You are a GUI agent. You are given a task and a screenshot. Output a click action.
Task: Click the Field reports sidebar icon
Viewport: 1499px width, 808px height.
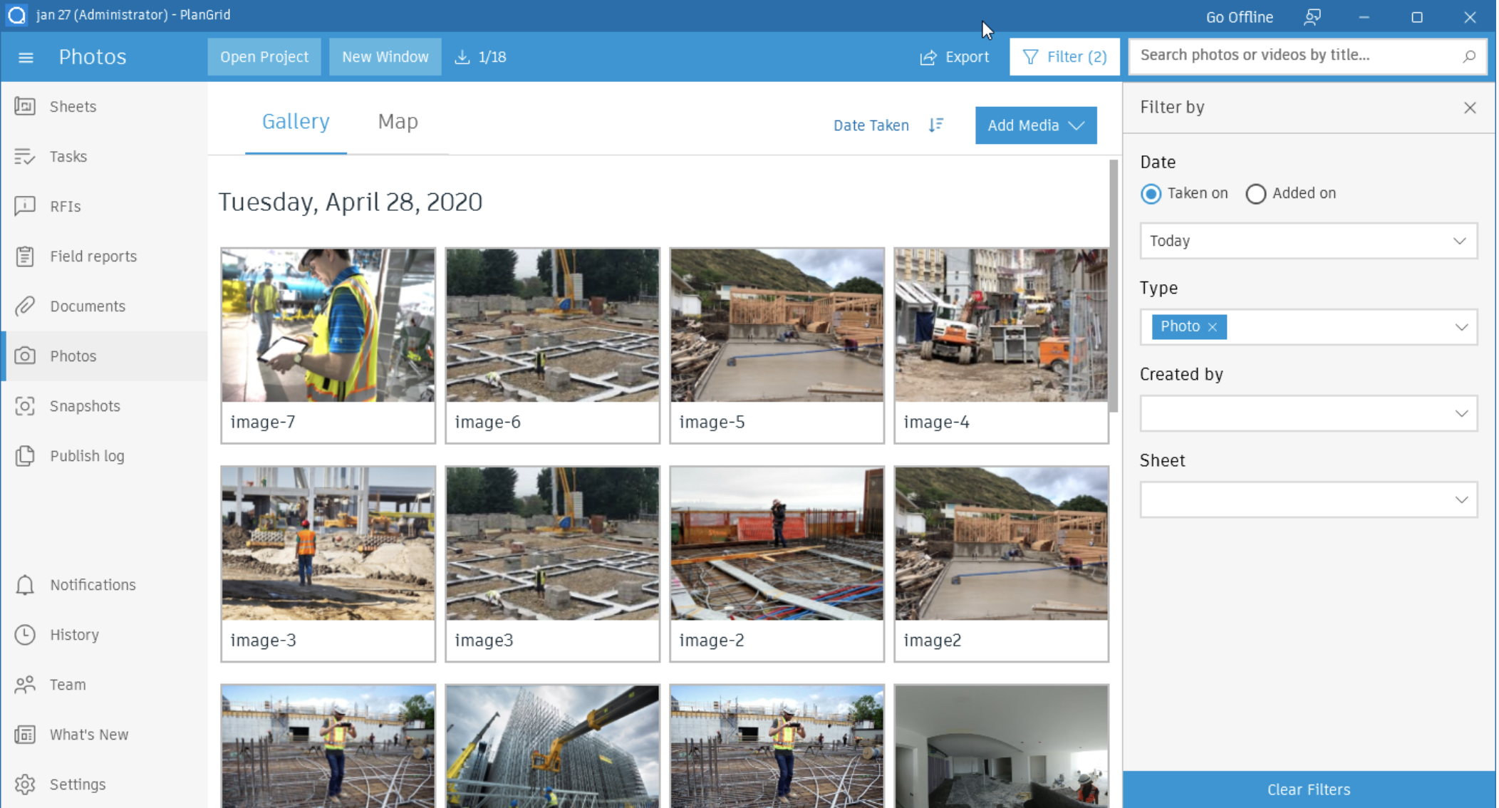[x=25, y=256]
